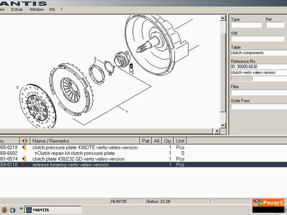287x215 pixels.
Task: Click the marker icon beside clutch plate 430/232 GD
Action: point(24,159)
